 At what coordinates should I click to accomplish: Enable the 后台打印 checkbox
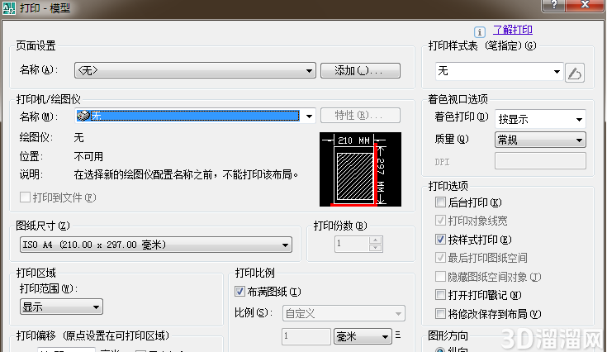(440, 202)
